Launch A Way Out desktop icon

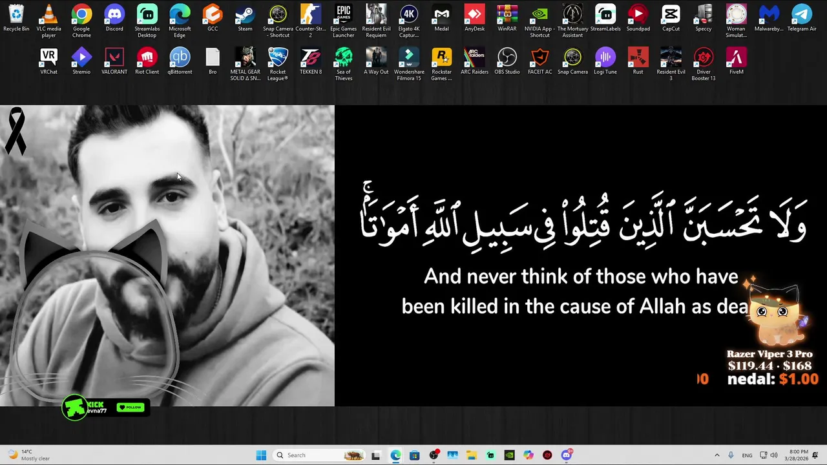tap(376, 61)
